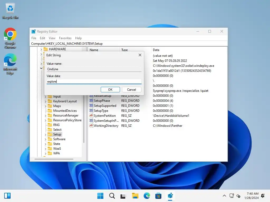The image size is (270, 202).
Task: Click the registry address path bar
Action: tap(129, 44)
